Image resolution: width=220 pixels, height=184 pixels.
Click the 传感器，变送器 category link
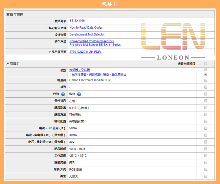(80, 70)
